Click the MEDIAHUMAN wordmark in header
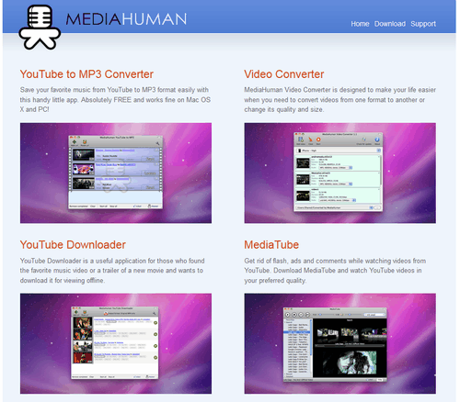The image size is (460, 402). [x=126, y=19]
